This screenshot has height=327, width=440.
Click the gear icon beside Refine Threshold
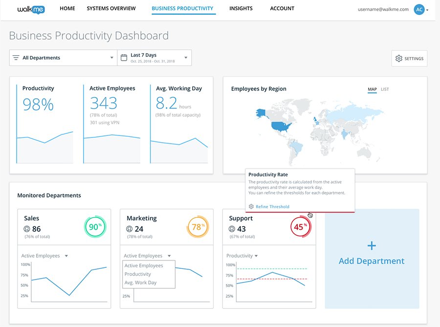tap(251, 206)
